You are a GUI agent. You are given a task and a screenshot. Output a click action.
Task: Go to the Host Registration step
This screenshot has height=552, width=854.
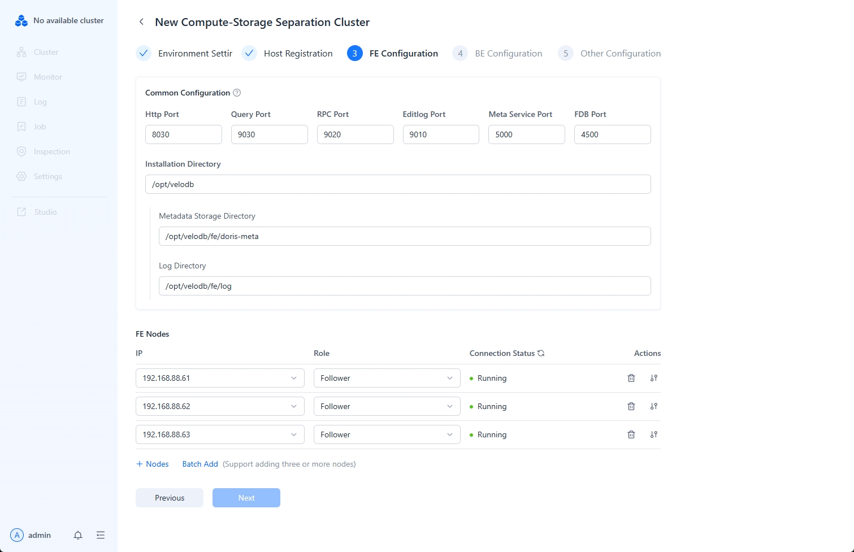(297, 54)
